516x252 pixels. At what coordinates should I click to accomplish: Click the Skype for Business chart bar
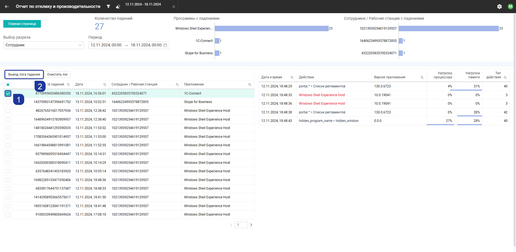click(217, 53)
